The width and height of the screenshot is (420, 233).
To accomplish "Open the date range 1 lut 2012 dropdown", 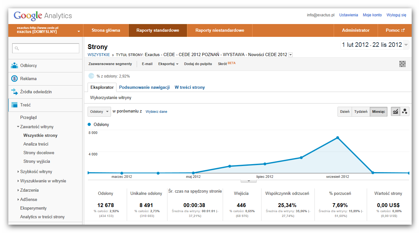I will [x=375, y=45].
